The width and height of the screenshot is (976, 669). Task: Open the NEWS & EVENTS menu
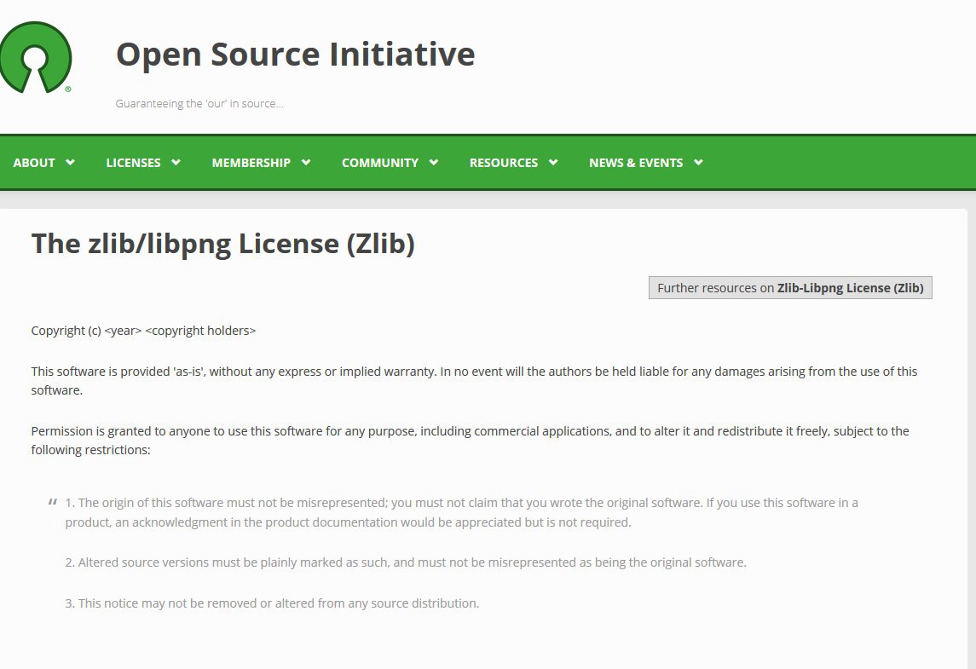coord(636,163)
